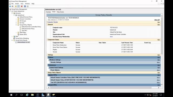
Task: Expand the Domain Controllers node
Action: (x=16, y=19)
